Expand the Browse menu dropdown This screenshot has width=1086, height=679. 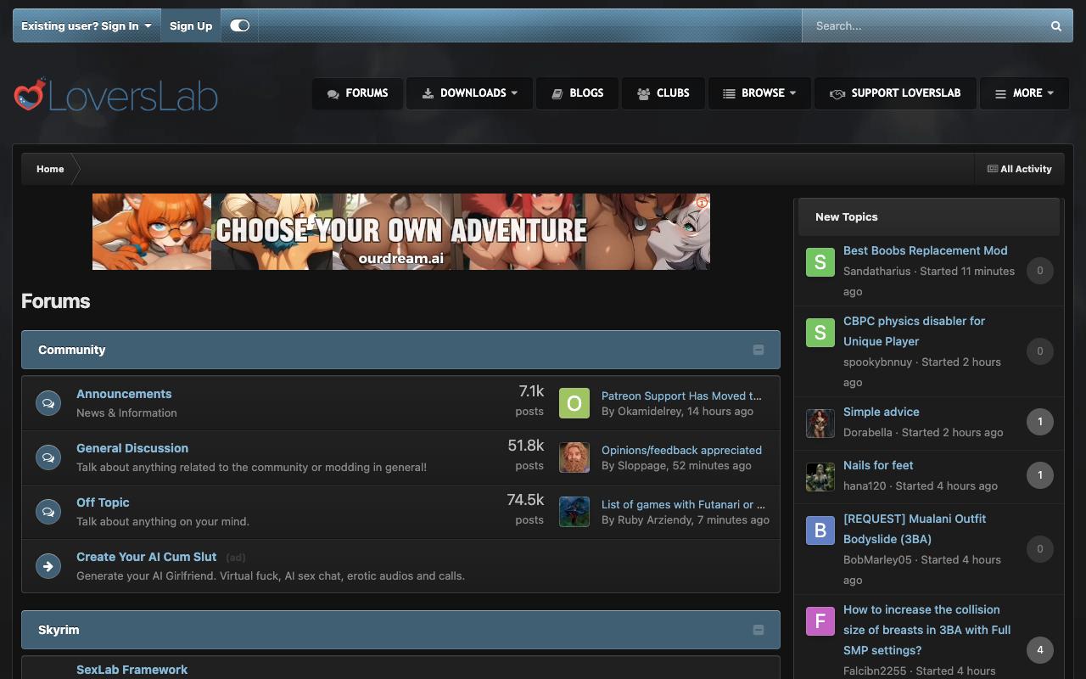759,93
